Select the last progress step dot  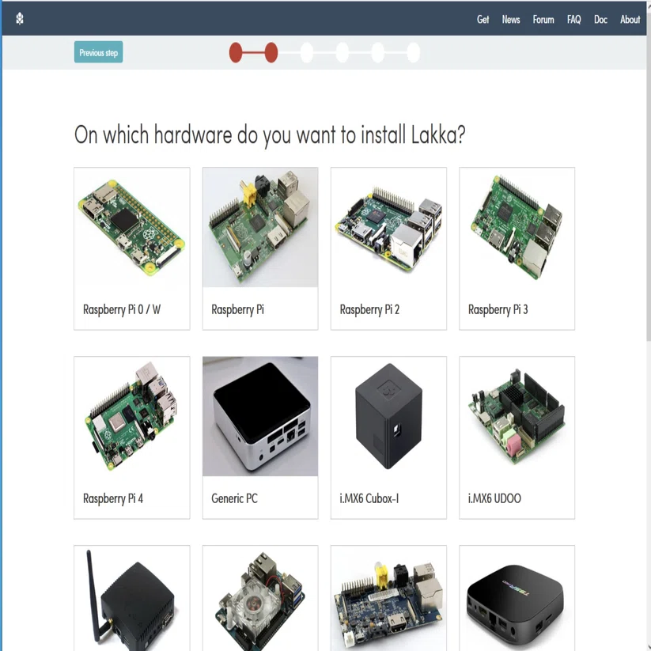413,53
